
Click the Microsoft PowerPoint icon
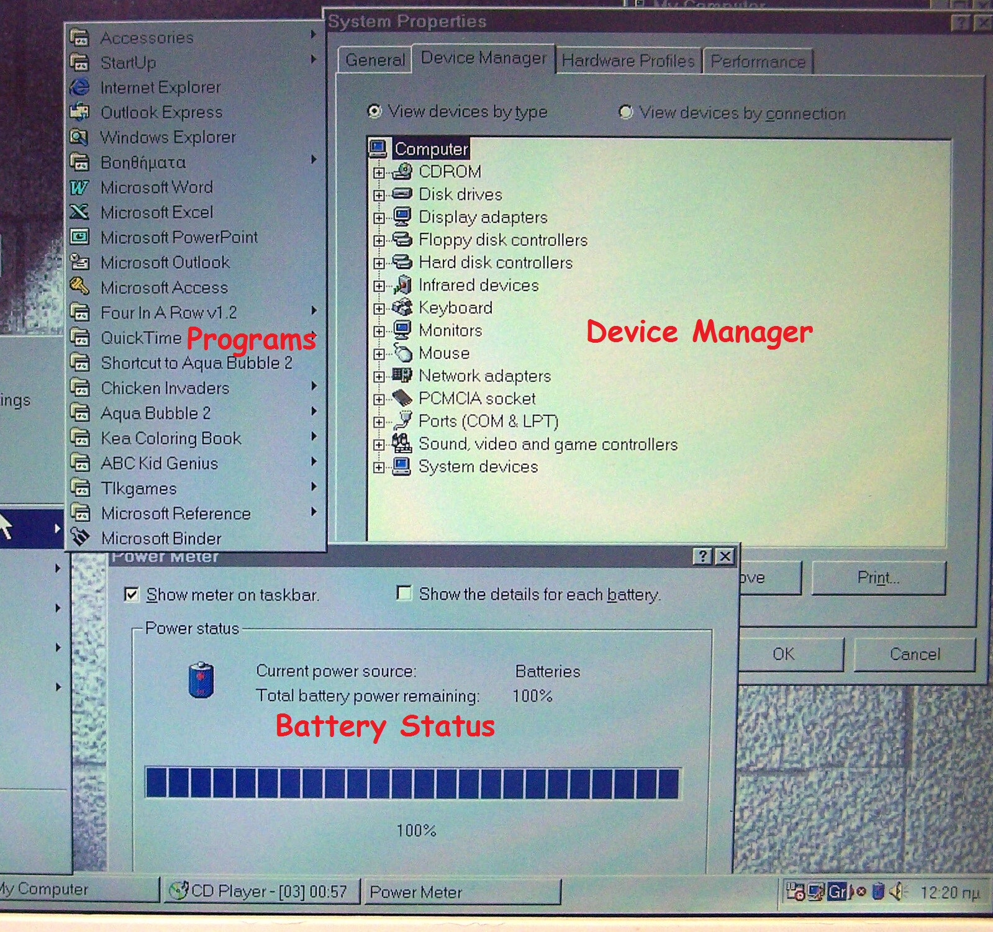pyautogui.click(x=79, y=237)
